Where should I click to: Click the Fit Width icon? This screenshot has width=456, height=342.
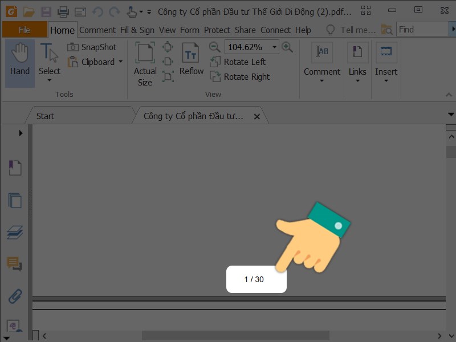tap(168, 62)
